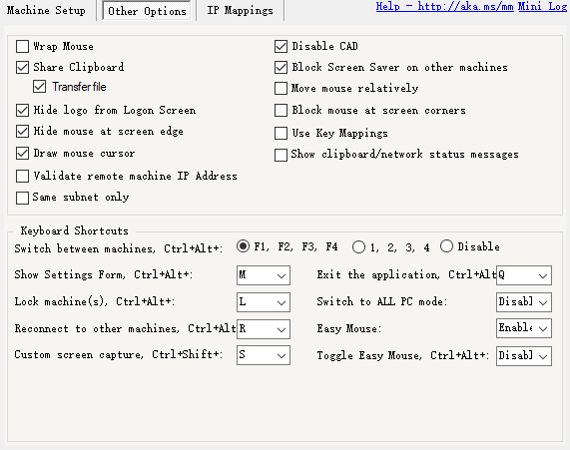Open the Easy Mouse dropdown
The image size is (570, 450).
[x=524, y=328]
